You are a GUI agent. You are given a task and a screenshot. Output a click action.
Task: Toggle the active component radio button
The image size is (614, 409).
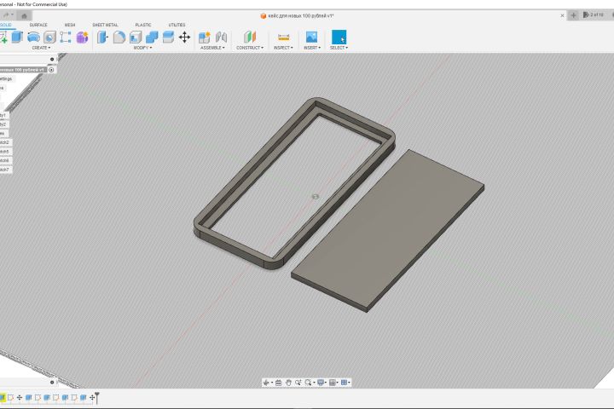tap(51, 69)
